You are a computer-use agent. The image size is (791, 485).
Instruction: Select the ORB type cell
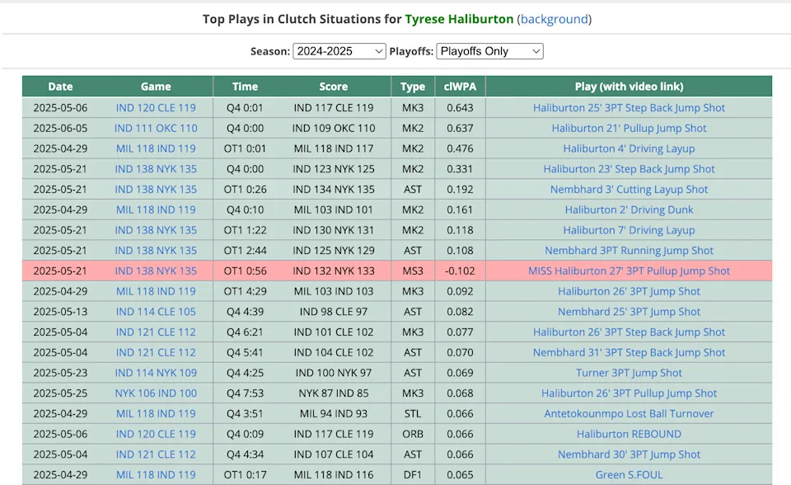pos(413,434)
